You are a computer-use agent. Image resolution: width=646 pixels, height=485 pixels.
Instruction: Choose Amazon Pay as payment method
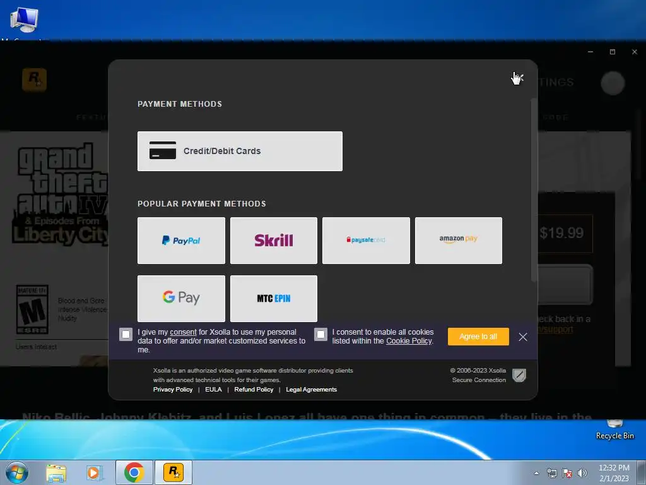459,241
